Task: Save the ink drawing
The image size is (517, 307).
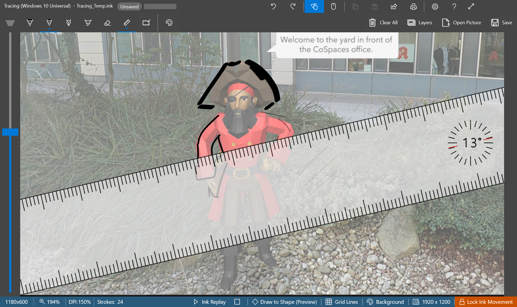Action: pyautogui.click(x=501, y=23)
